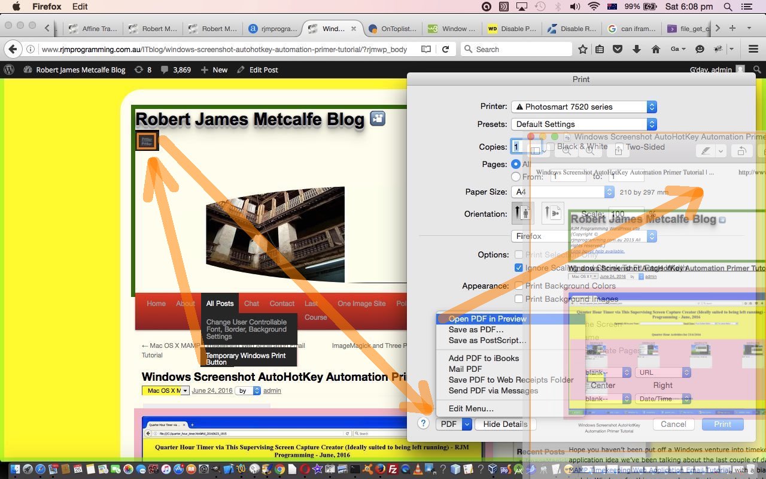Click the Cancel button in Print dialog
This screenshot has width=766, height=479.
pyautogui.click(x=673, y=424)
